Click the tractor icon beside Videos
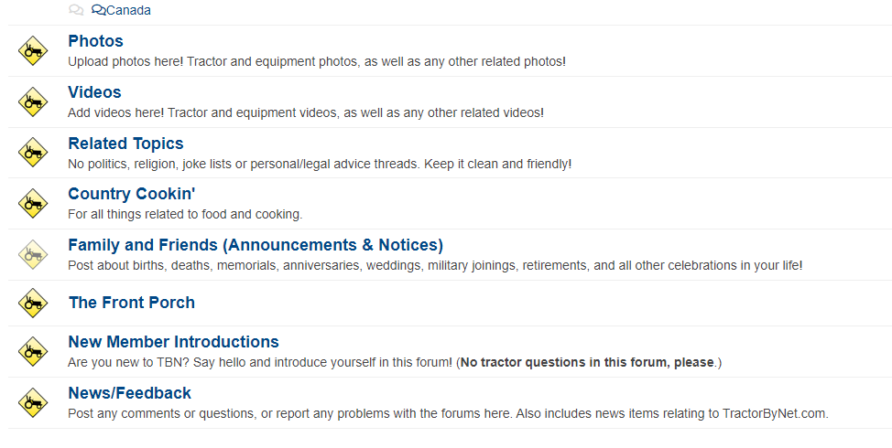The width and height of the screenshot is (892, 448). 33,101
